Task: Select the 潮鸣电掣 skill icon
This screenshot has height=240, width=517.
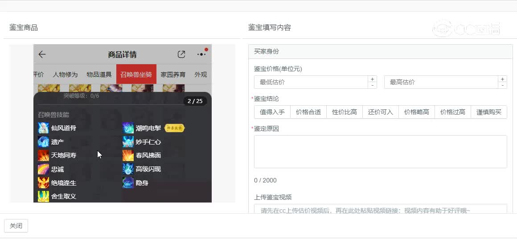Action: click(128, 128)
